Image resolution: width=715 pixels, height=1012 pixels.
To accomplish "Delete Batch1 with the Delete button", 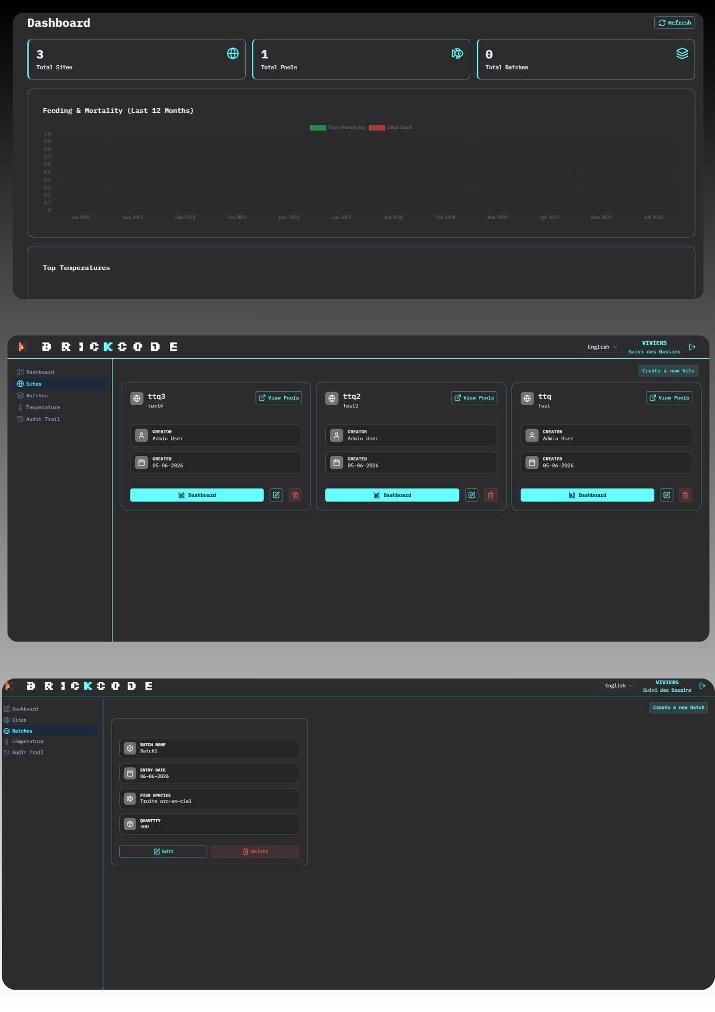I will pos(255,852).
